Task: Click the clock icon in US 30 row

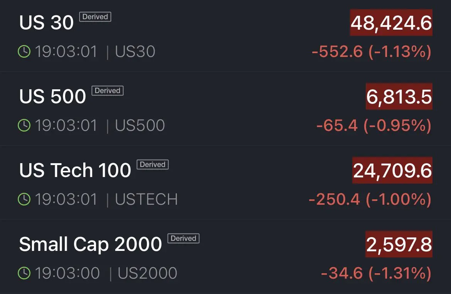Action: pyautogui.click(x=24, y=52)
